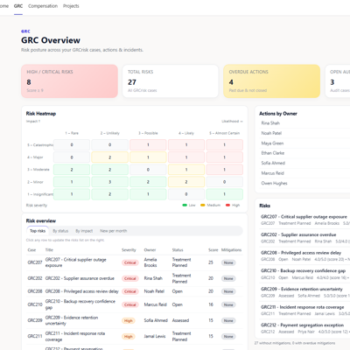
Task: Click the Severity column header
Action: tap(129, 250)
